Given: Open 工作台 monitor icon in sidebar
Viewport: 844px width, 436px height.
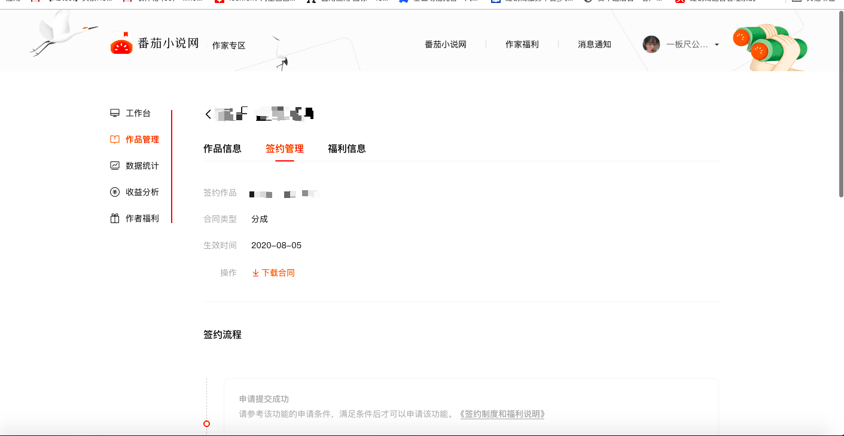Looking at the screenshot, I should (115, 113).
